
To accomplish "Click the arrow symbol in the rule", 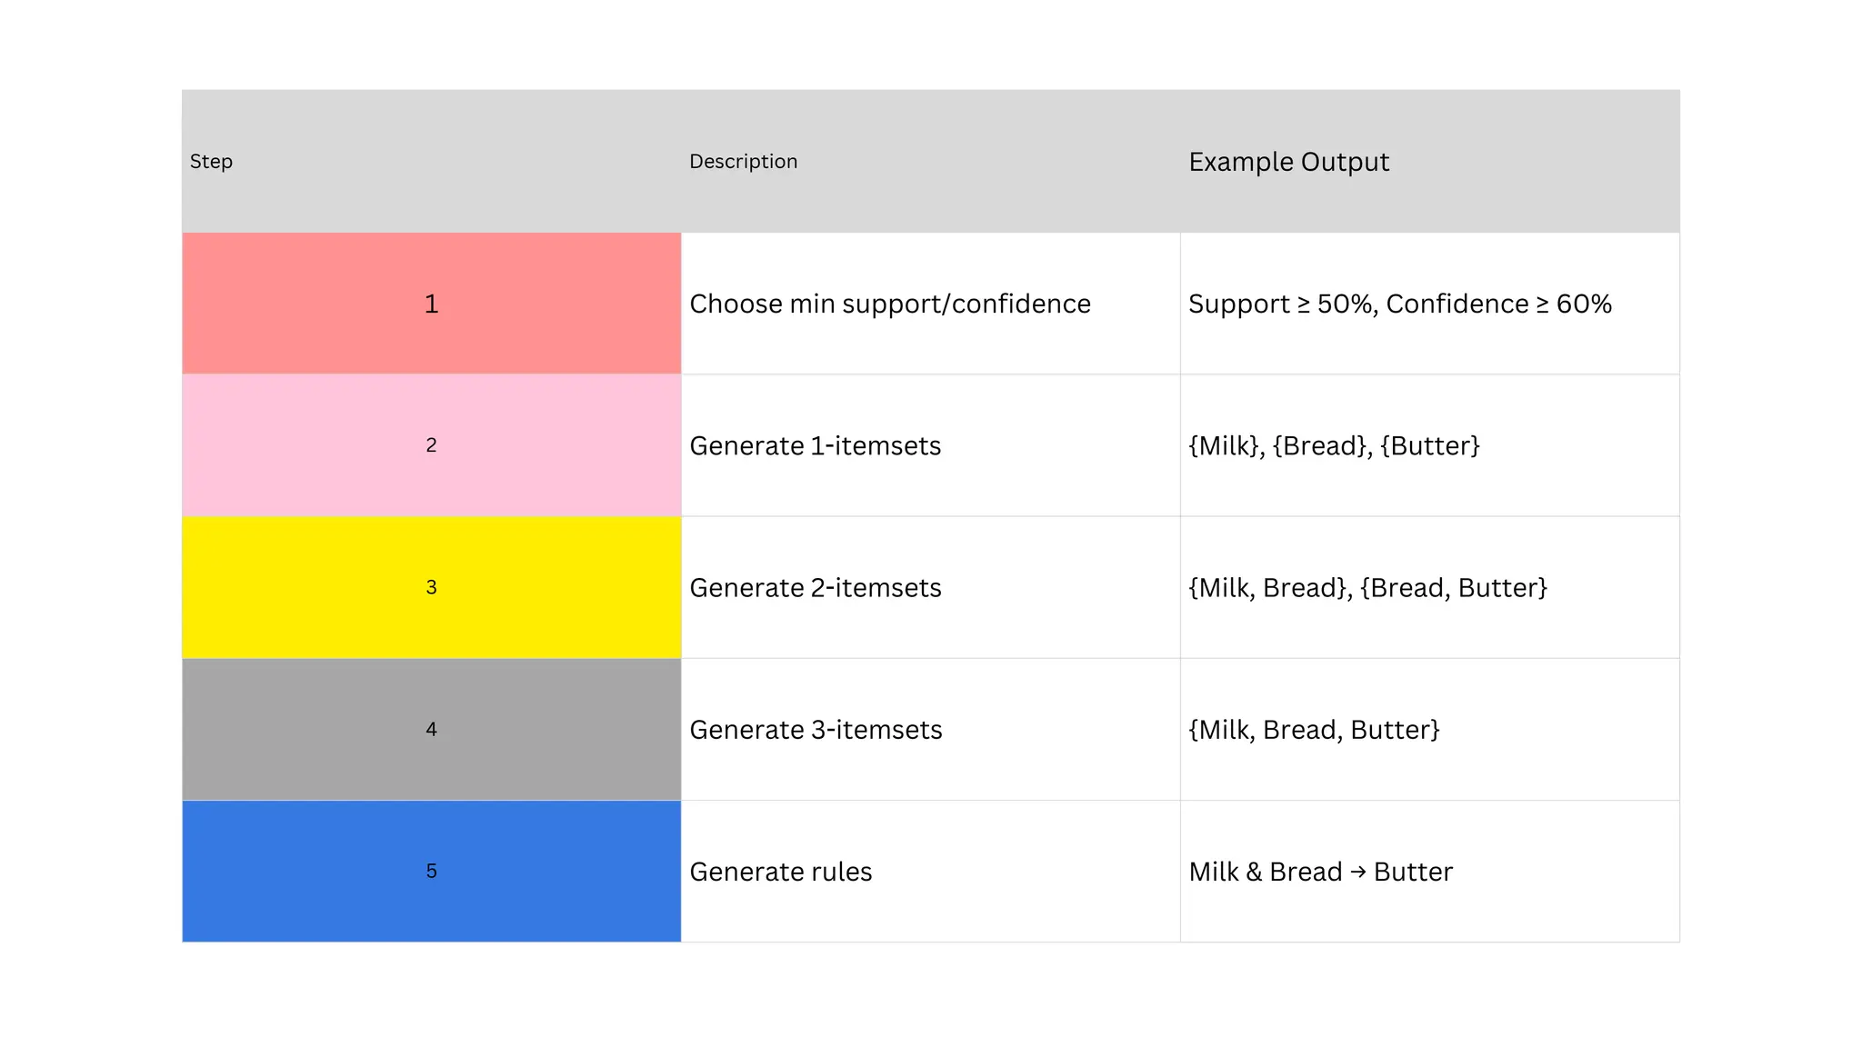I will pyautogui.click(x=1358, y=872).
